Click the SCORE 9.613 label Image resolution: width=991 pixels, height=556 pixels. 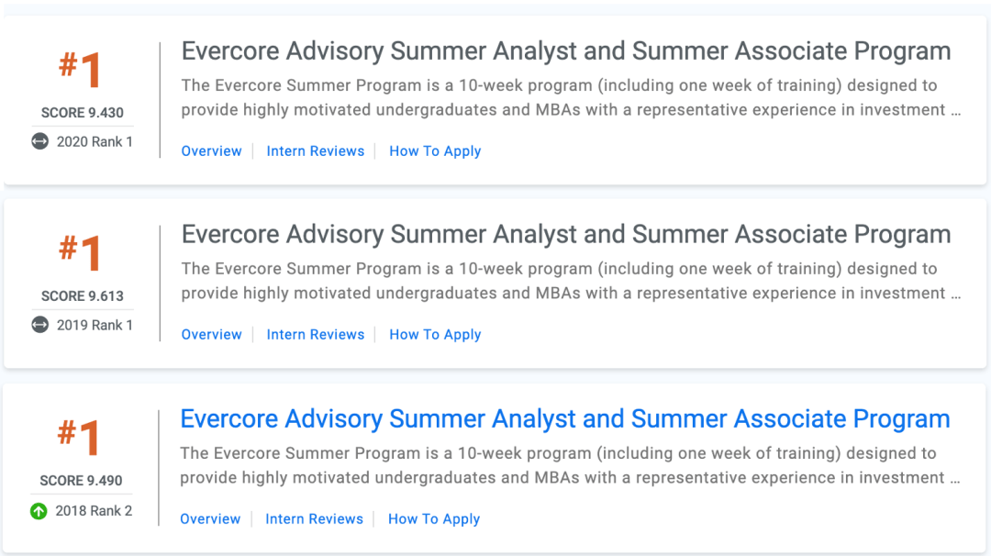coord(82,296)
